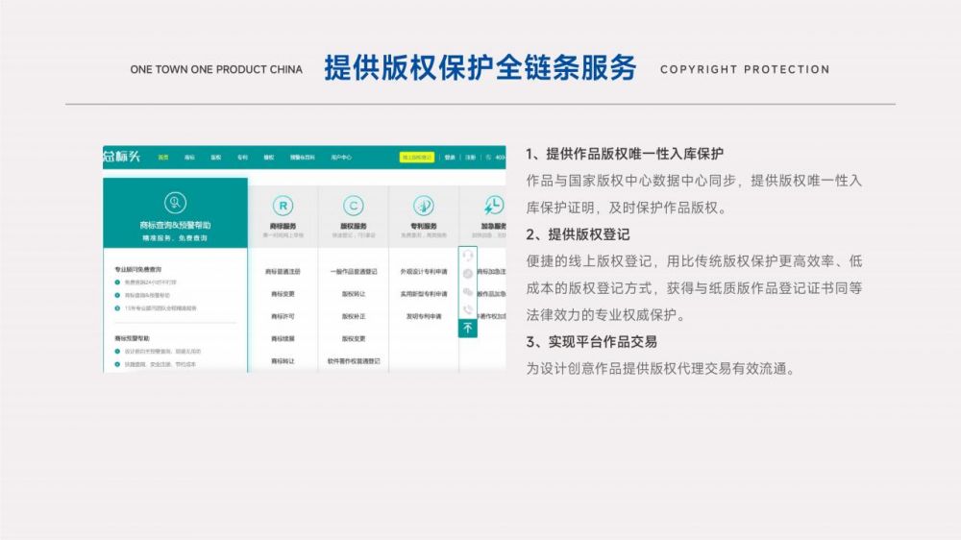This screenshot has width=961, height=540.
Task: Click the yellow header button
Action: pyautogui.click(x=417, y=158)
